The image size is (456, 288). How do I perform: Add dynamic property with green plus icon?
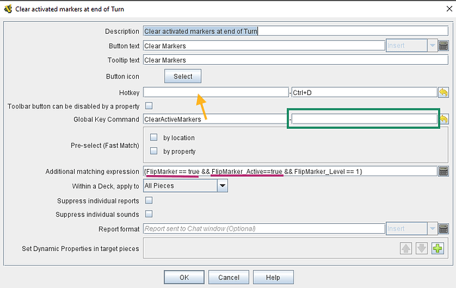(x=437, y=248)
